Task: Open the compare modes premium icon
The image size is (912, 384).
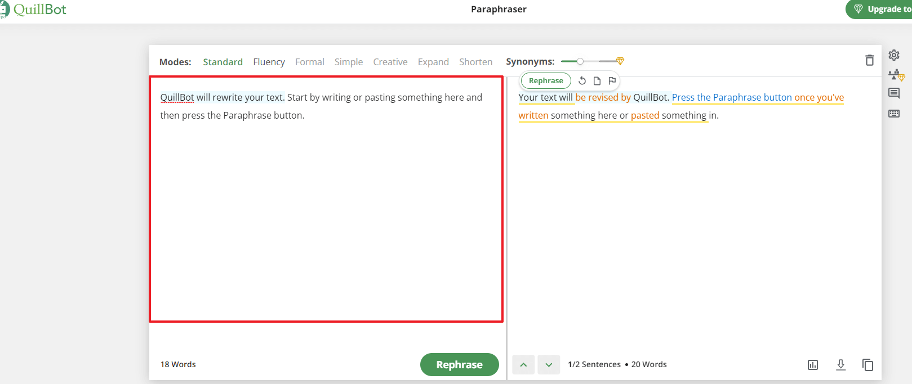Action: [896, 74]
